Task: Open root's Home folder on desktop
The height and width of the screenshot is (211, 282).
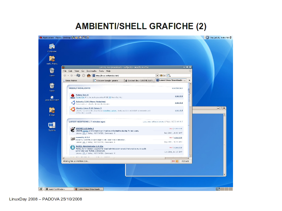Action: coord(52,59)
